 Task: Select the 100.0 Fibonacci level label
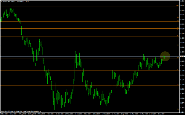point(178,5)
